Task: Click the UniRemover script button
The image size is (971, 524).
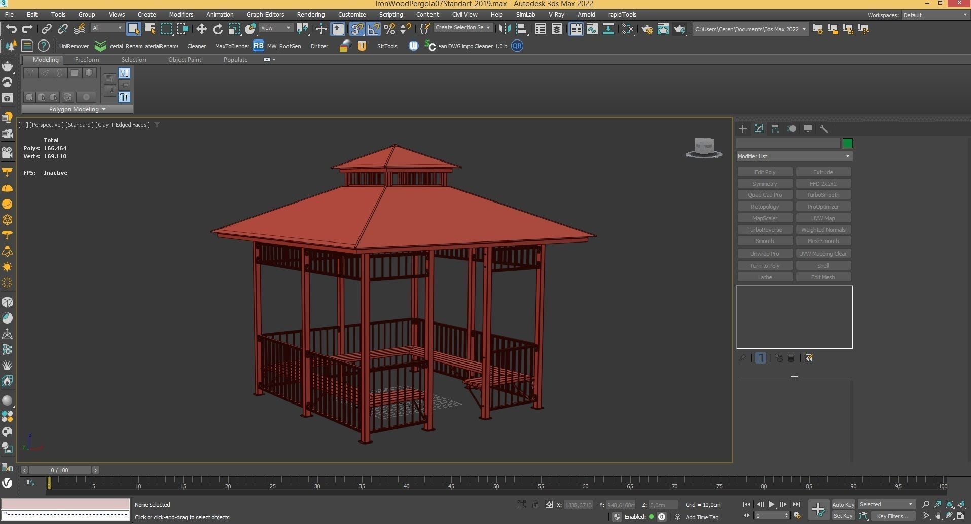Action: pyautogui.click(x=74, y=46)
